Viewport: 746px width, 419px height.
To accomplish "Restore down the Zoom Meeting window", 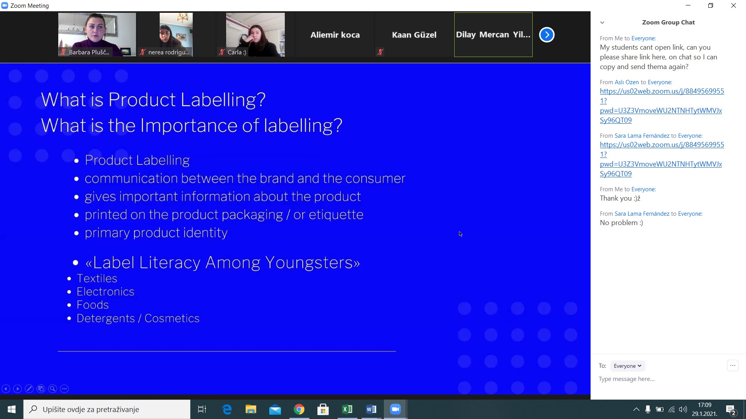I will pyautogui.click(x=710, y=5).
